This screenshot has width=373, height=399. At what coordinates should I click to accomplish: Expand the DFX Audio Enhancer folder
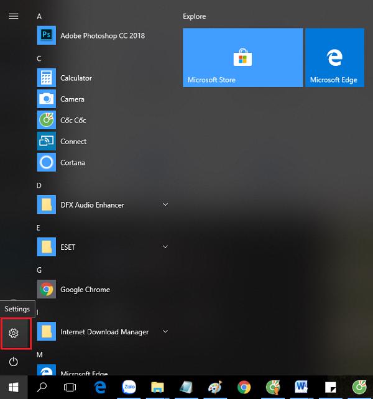point(165,205)
